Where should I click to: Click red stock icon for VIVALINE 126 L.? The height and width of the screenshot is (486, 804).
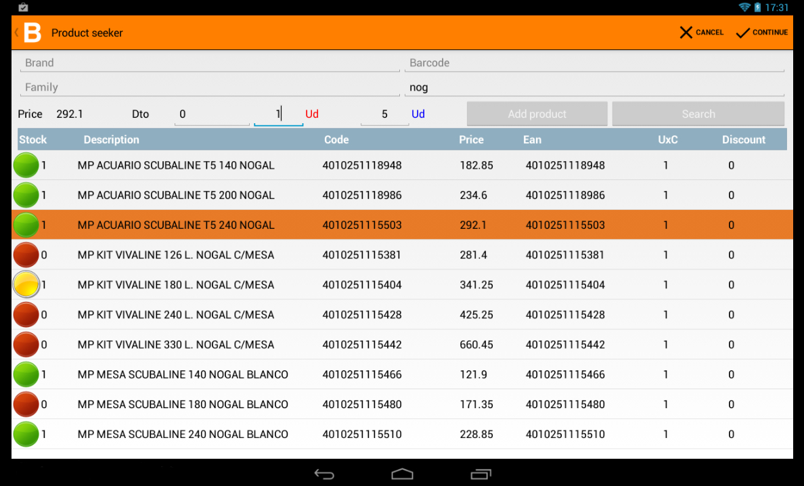pyautogui.click(x=26, y=255)
